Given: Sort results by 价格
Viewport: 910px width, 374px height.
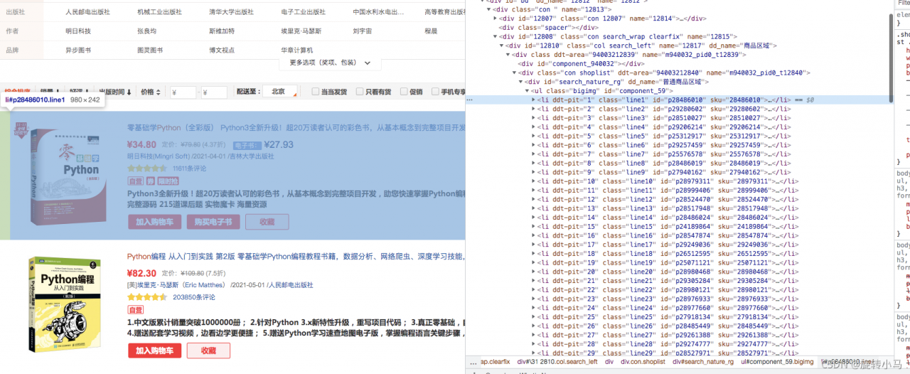Looking at the screenshot, I should click(151, 92).
